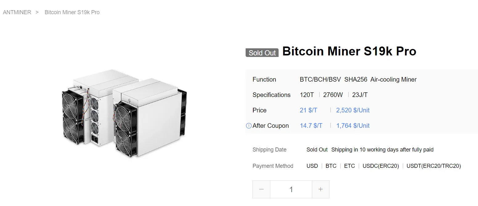The width and height of the screenshot is (478, 206).
Task: Open the ANTMINER breadcrumb link
Action: tap(17, 12)
